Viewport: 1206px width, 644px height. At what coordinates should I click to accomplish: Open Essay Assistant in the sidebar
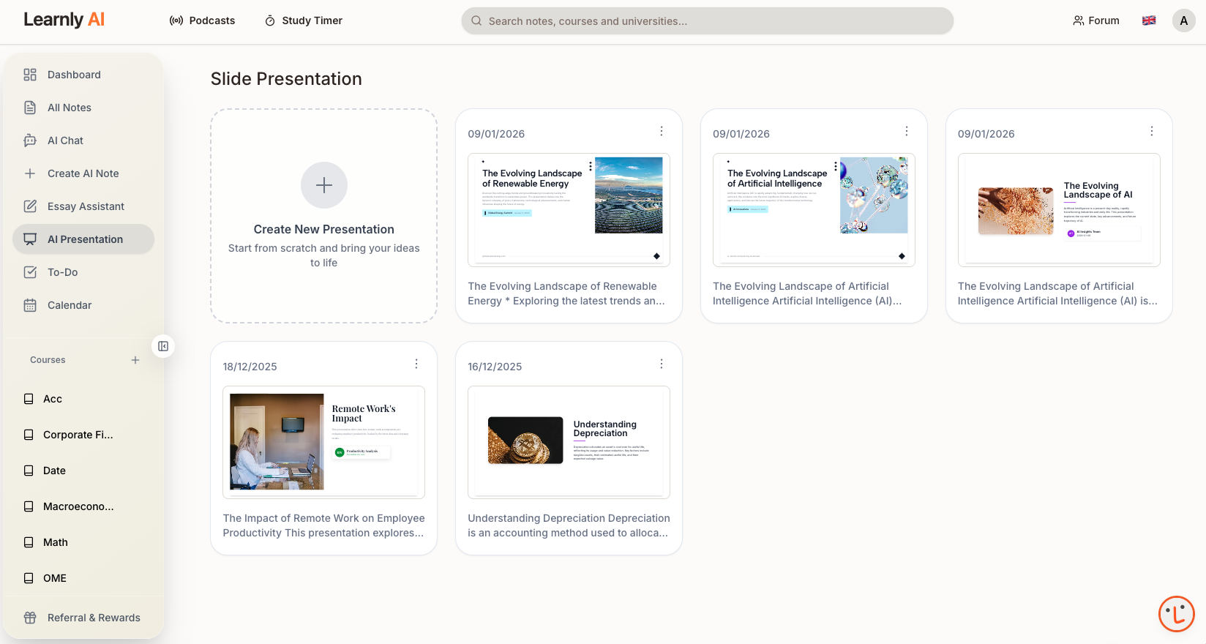83,206
